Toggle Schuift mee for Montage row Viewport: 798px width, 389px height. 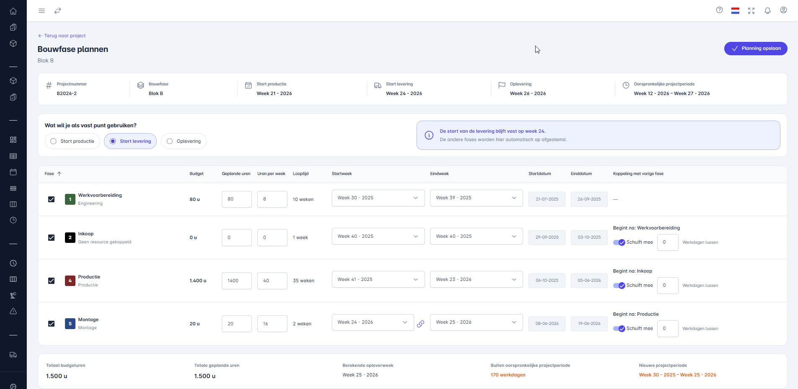tap(619, 329)
